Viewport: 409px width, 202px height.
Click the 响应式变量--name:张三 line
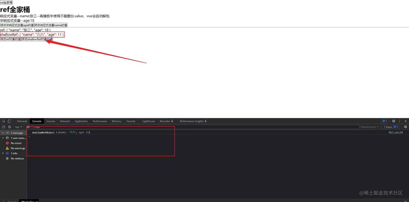(x=55, y=16)
